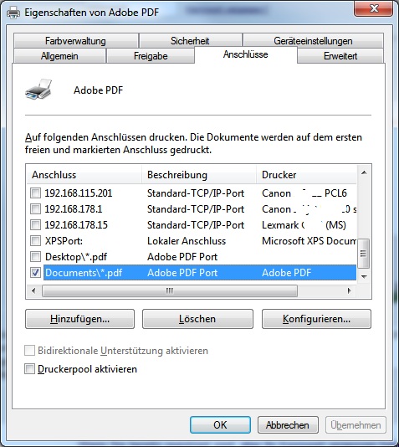Viewport: 399px width, 447px height.
Task: Switch to the Freigabe tab
Action: [x=151, y=56]
